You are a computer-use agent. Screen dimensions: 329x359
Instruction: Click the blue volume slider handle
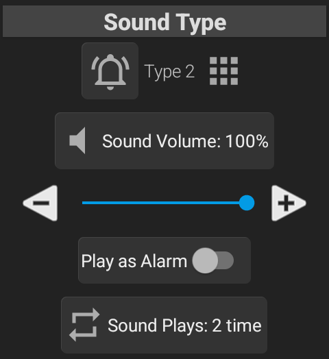point(247,203)
